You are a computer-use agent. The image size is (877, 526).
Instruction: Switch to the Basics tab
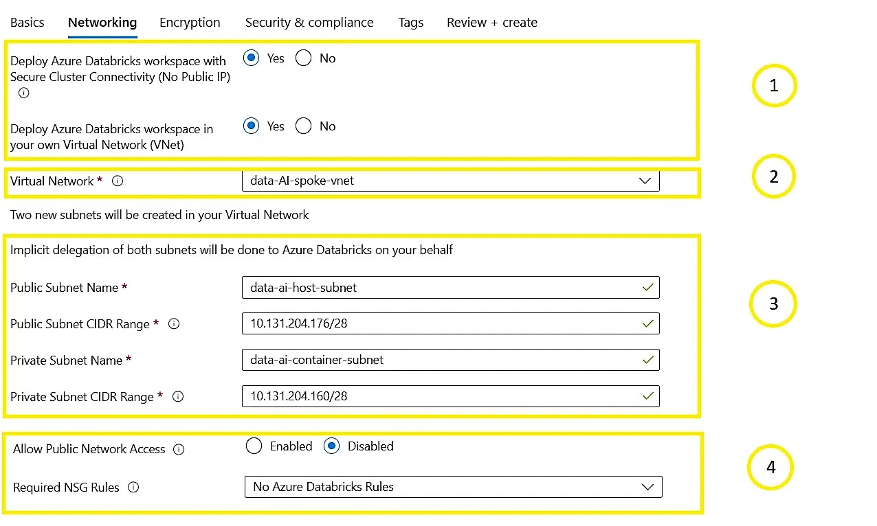coord(27,23)
